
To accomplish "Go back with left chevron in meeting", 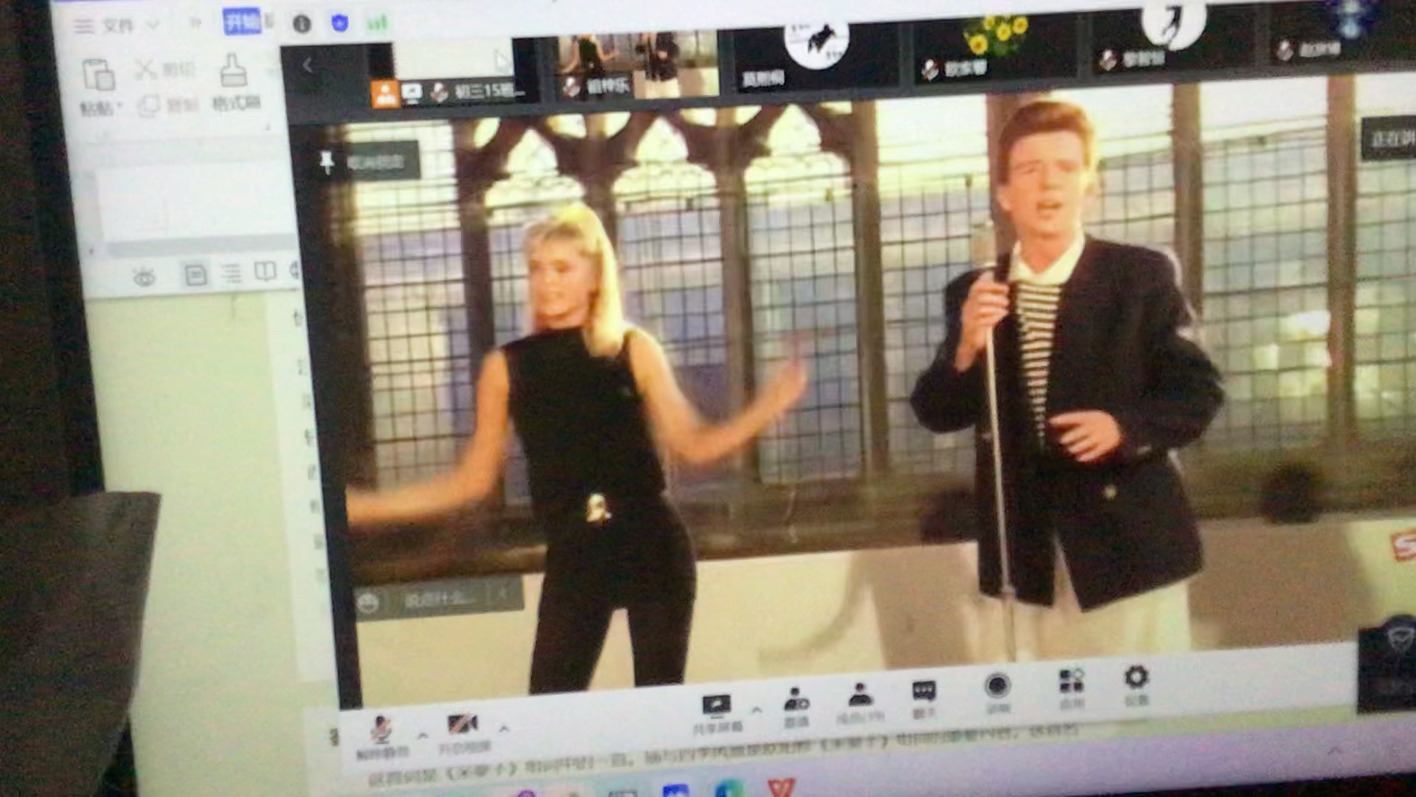I will coord(308,66).
